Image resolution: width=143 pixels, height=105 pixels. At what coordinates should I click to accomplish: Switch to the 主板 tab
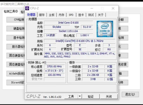coord(52,15)
